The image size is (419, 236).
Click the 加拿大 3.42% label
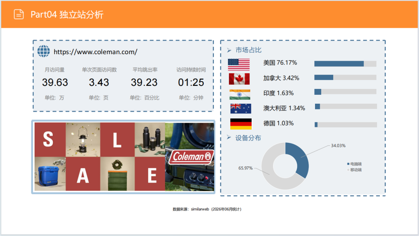tap(281, 78)
